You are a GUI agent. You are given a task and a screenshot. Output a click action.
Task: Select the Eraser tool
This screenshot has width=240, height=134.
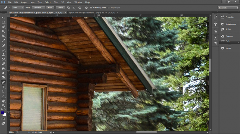[x=3, y=64]
